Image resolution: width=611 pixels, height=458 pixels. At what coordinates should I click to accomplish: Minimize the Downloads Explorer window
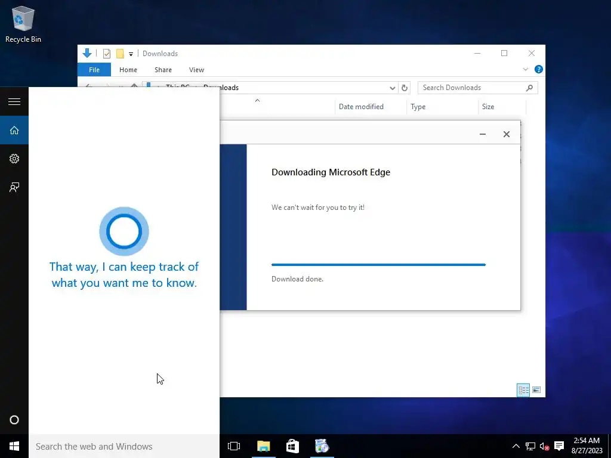(477, 53)
